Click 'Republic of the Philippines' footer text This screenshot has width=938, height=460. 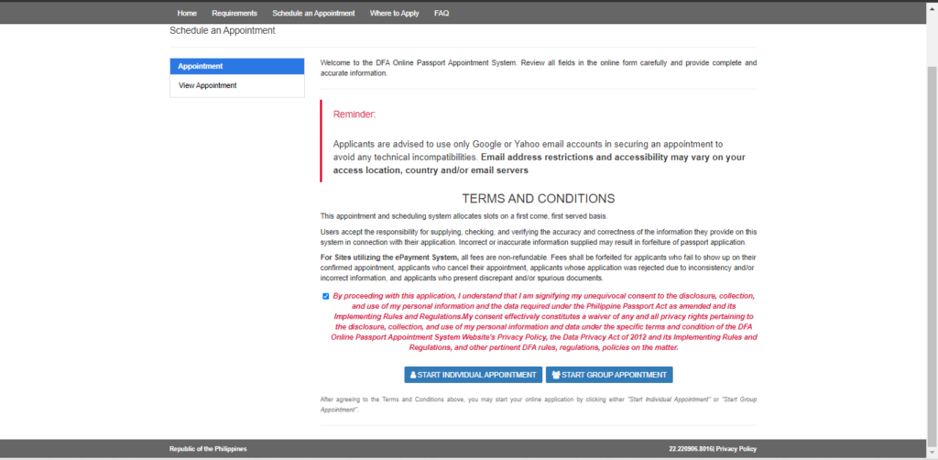[x=208, y=449]
